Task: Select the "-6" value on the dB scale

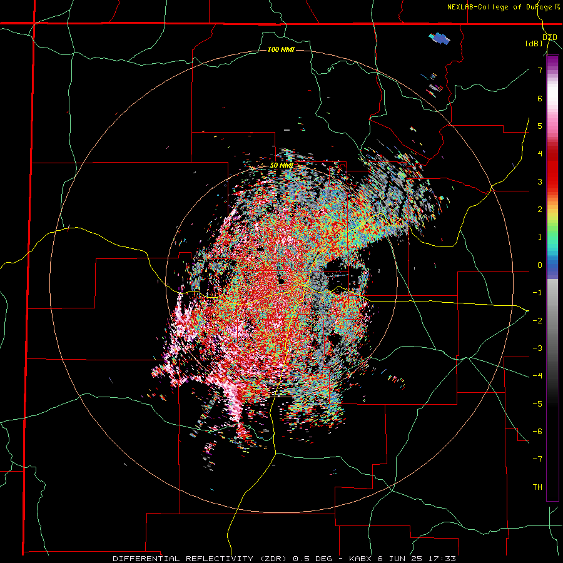Action: (x=537, y=432)
